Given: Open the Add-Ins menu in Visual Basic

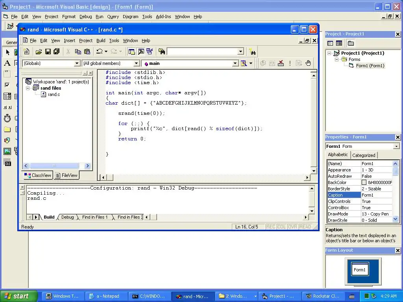Looking at the screenshot, I should pos(163,17).
